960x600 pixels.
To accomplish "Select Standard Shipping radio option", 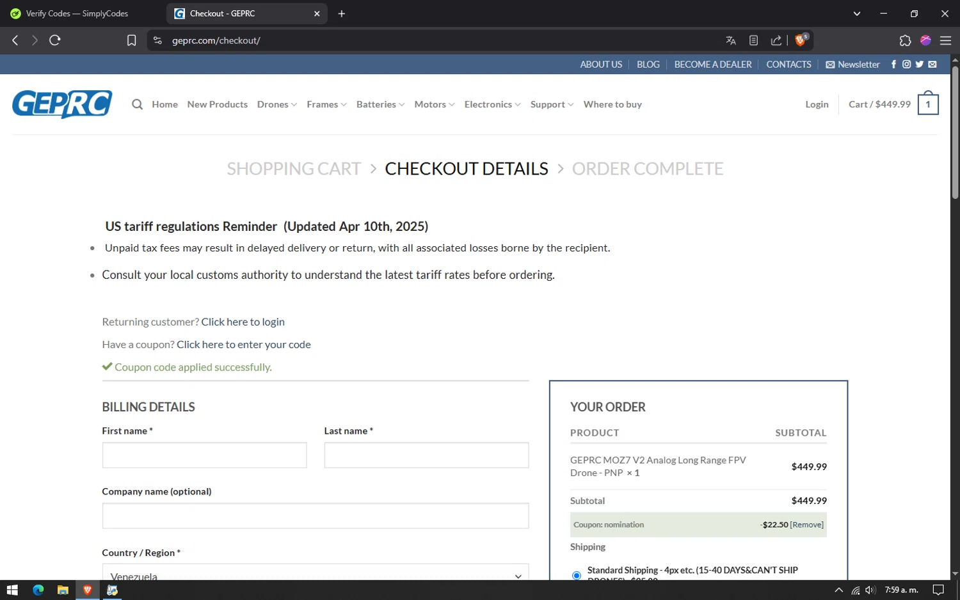I will [577, 575].
